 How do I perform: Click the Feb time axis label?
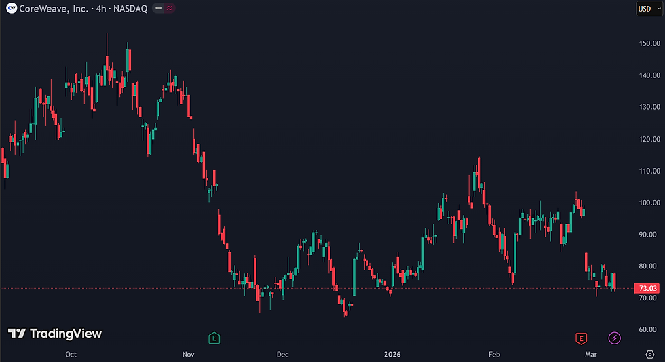pos(494,355)
